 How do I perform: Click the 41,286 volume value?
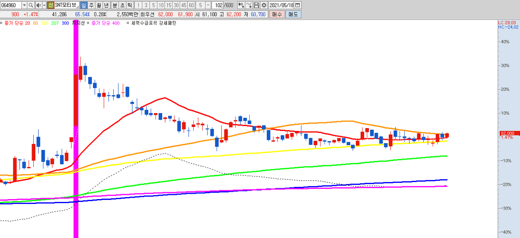[60, 14]
